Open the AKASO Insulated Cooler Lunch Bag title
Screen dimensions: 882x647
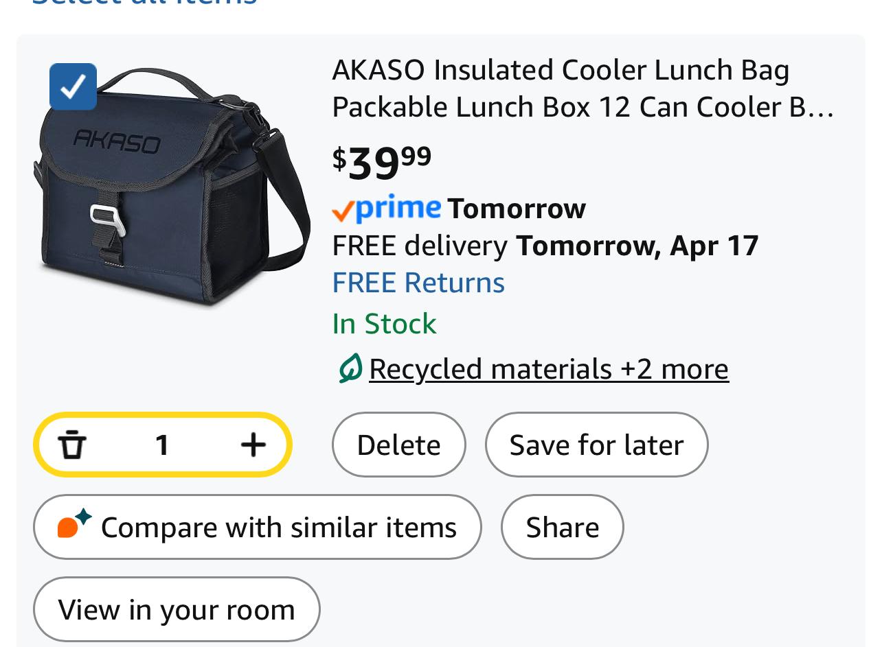(583, 89)
